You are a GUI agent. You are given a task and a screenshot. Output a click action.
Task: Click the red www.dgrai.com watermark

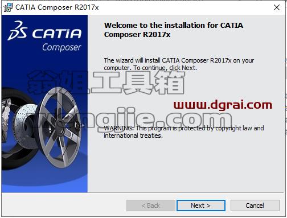coord(223,105)
